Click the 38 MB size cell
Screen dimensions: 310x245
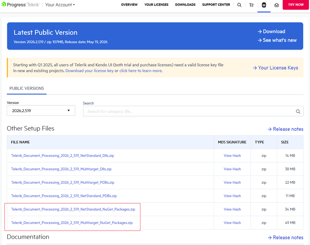coord(290,169)
